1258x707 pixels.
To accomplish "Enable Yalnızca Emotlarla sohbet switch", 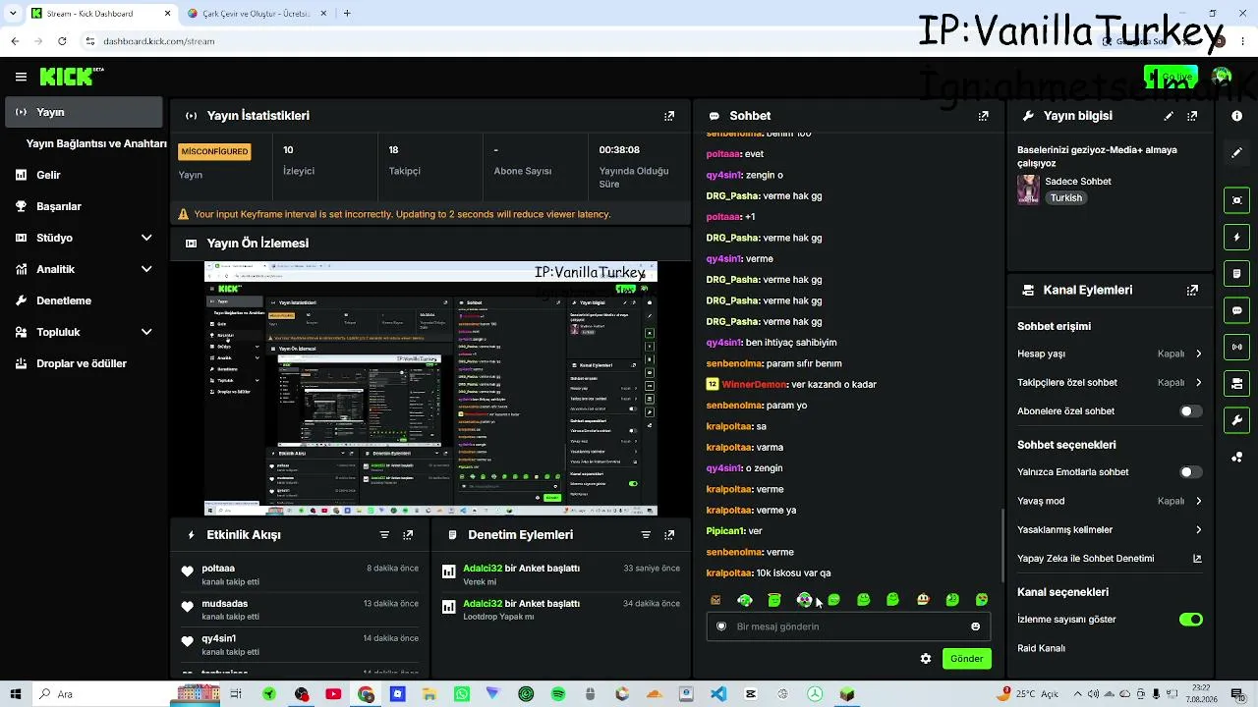I will 1190,472.
